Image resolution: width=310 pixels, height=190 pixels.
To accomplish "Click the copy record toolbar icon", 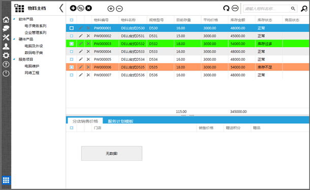I will [x=81, y=8].
